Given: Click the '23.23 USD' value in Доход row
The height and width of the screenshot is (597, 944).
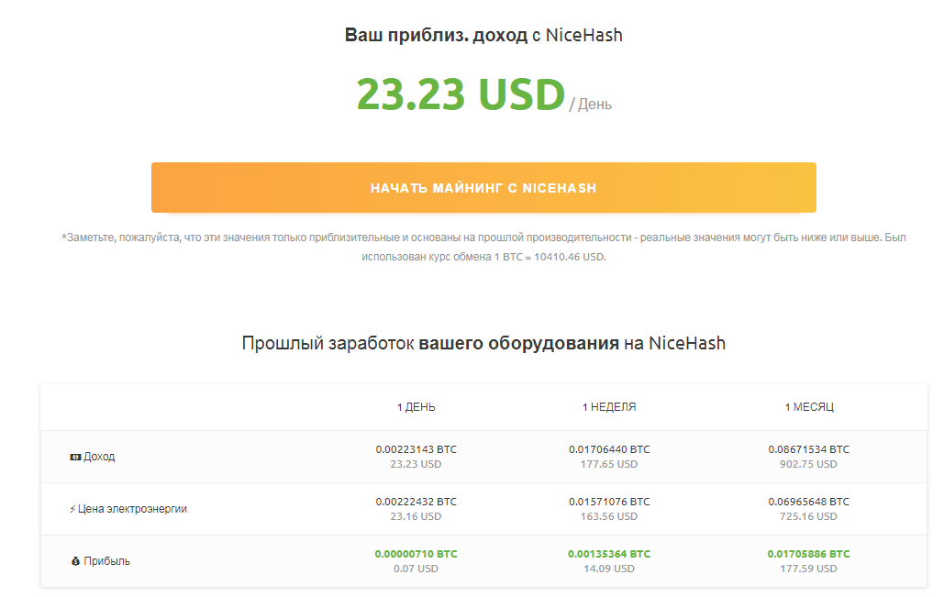Looking at the screenshot, I should 416,465.
